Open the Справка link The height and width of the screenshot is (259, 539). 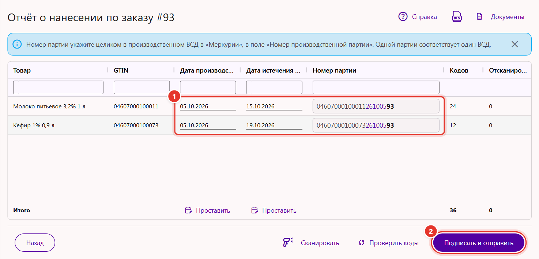tap(424, 17)
